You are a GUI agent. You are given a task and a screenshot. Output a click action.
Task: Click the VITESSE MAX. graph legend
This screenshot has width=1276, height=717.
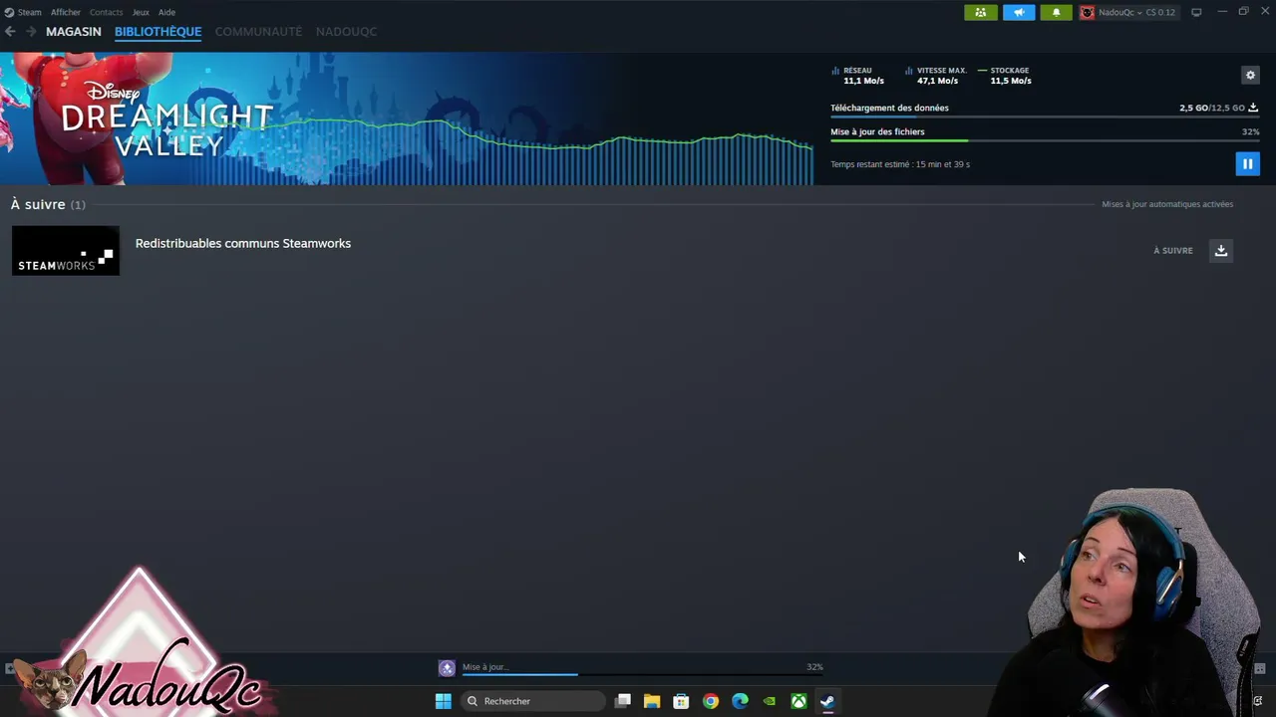click(x=935, y=76)
